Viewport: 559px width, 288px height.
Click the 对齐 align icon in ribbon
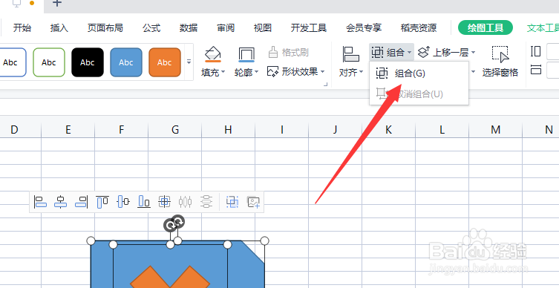pos(351,54)
